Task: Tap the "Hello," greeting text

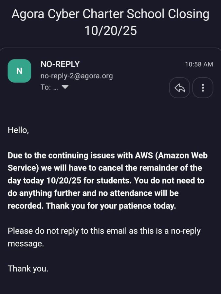Action: 18,130
